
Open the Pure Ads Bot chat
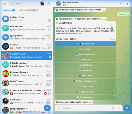pyautogui.click(x=27, y=28)
